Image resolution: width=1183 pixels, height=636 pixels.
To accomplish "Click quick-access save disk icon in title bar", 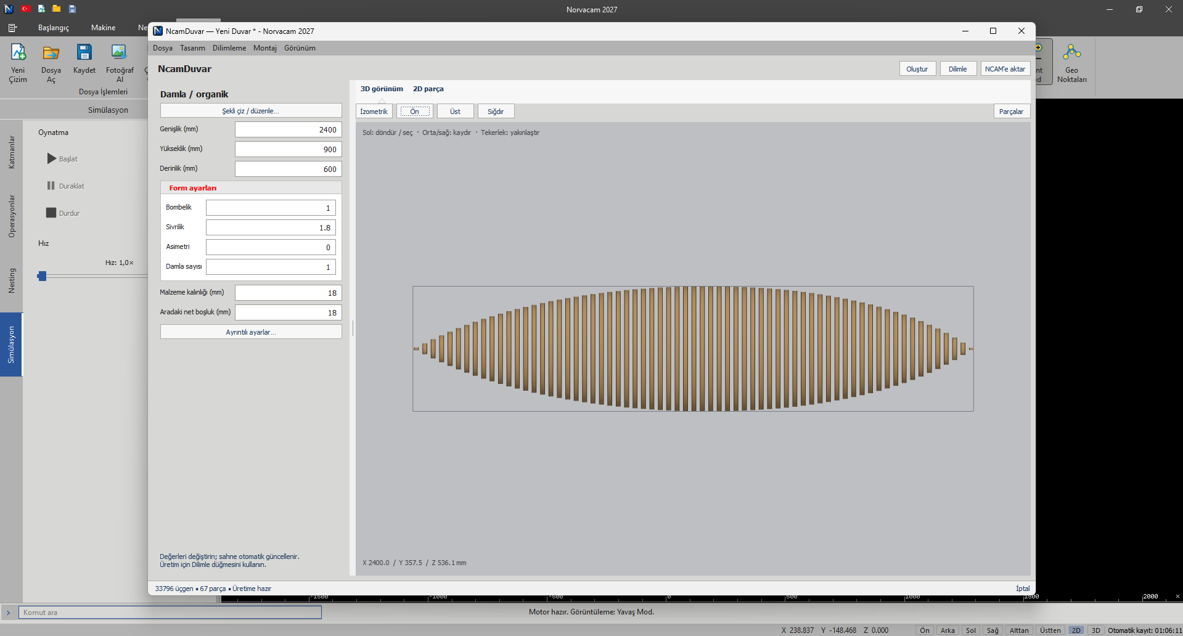I will pos(72,9).
